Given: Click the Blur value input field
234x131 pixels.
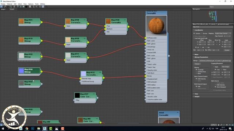Looking at the screenshot, I should (x=200, y=50).
